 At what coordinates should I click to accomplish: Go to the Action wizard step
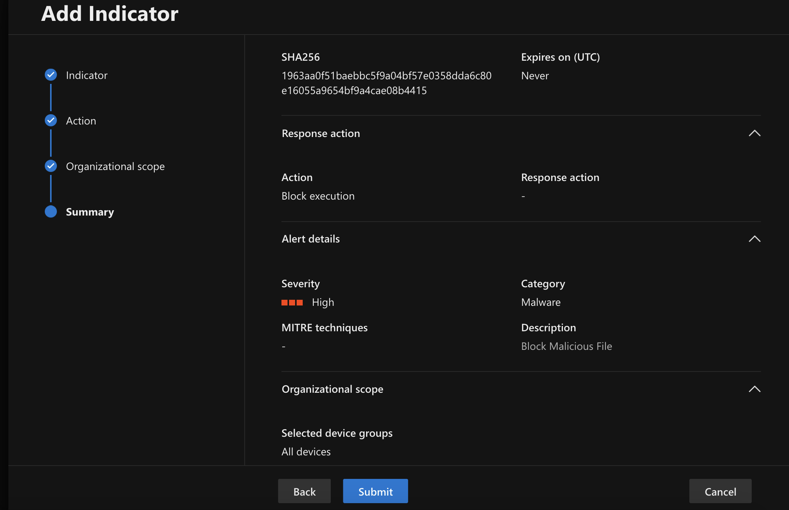(x=81, y=121)
